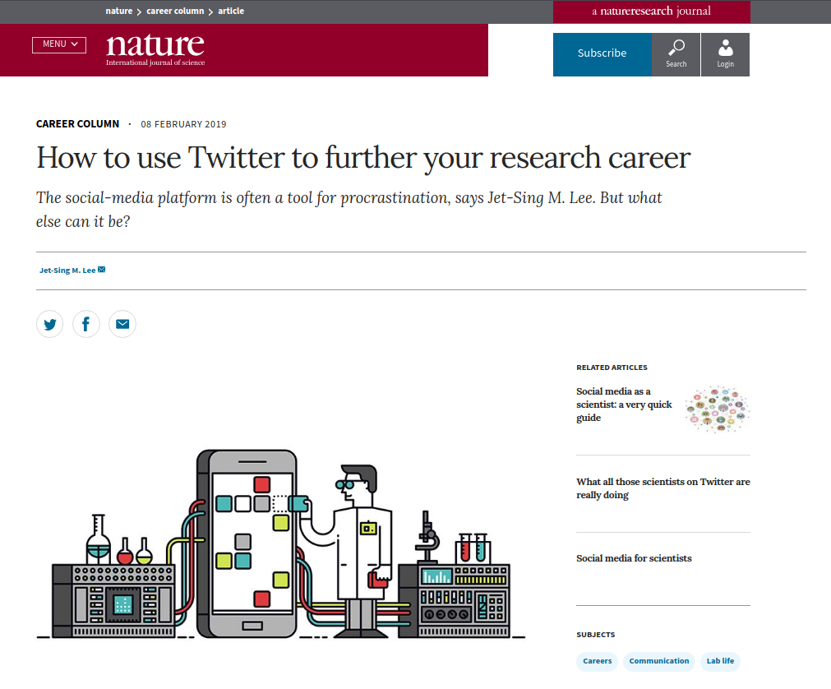This screenshot has width=831, height=689.
Task: Click the article headline about Twitter
Action: [363, 158]
